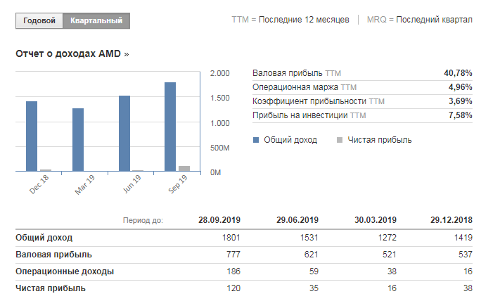
Task: Click the operating income value 186
Action: coord(233,271)
